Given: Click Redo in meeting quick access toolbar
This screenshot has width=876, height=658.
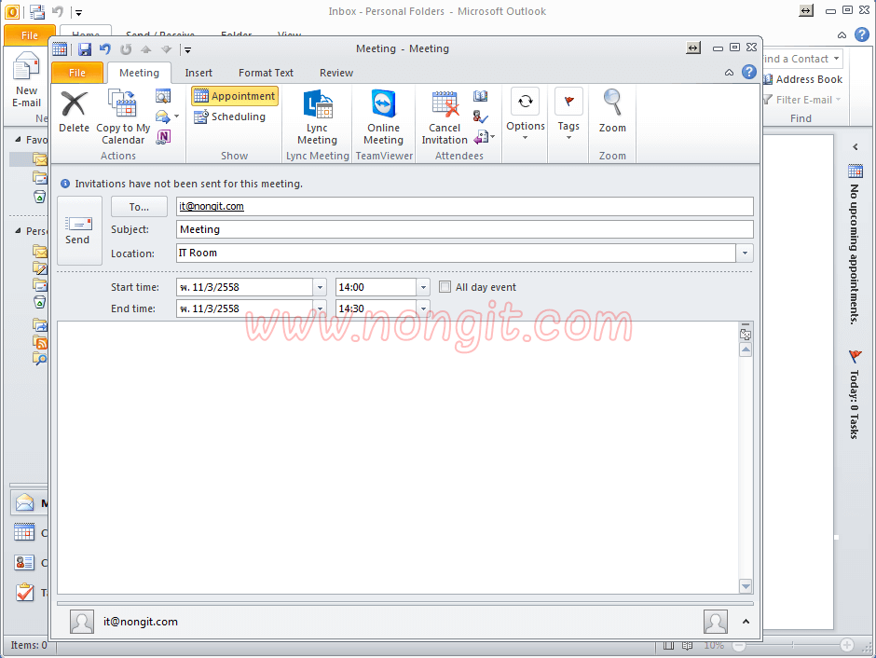Looking at the screenshot, I should pyautogui.click(x=126, y=49).
